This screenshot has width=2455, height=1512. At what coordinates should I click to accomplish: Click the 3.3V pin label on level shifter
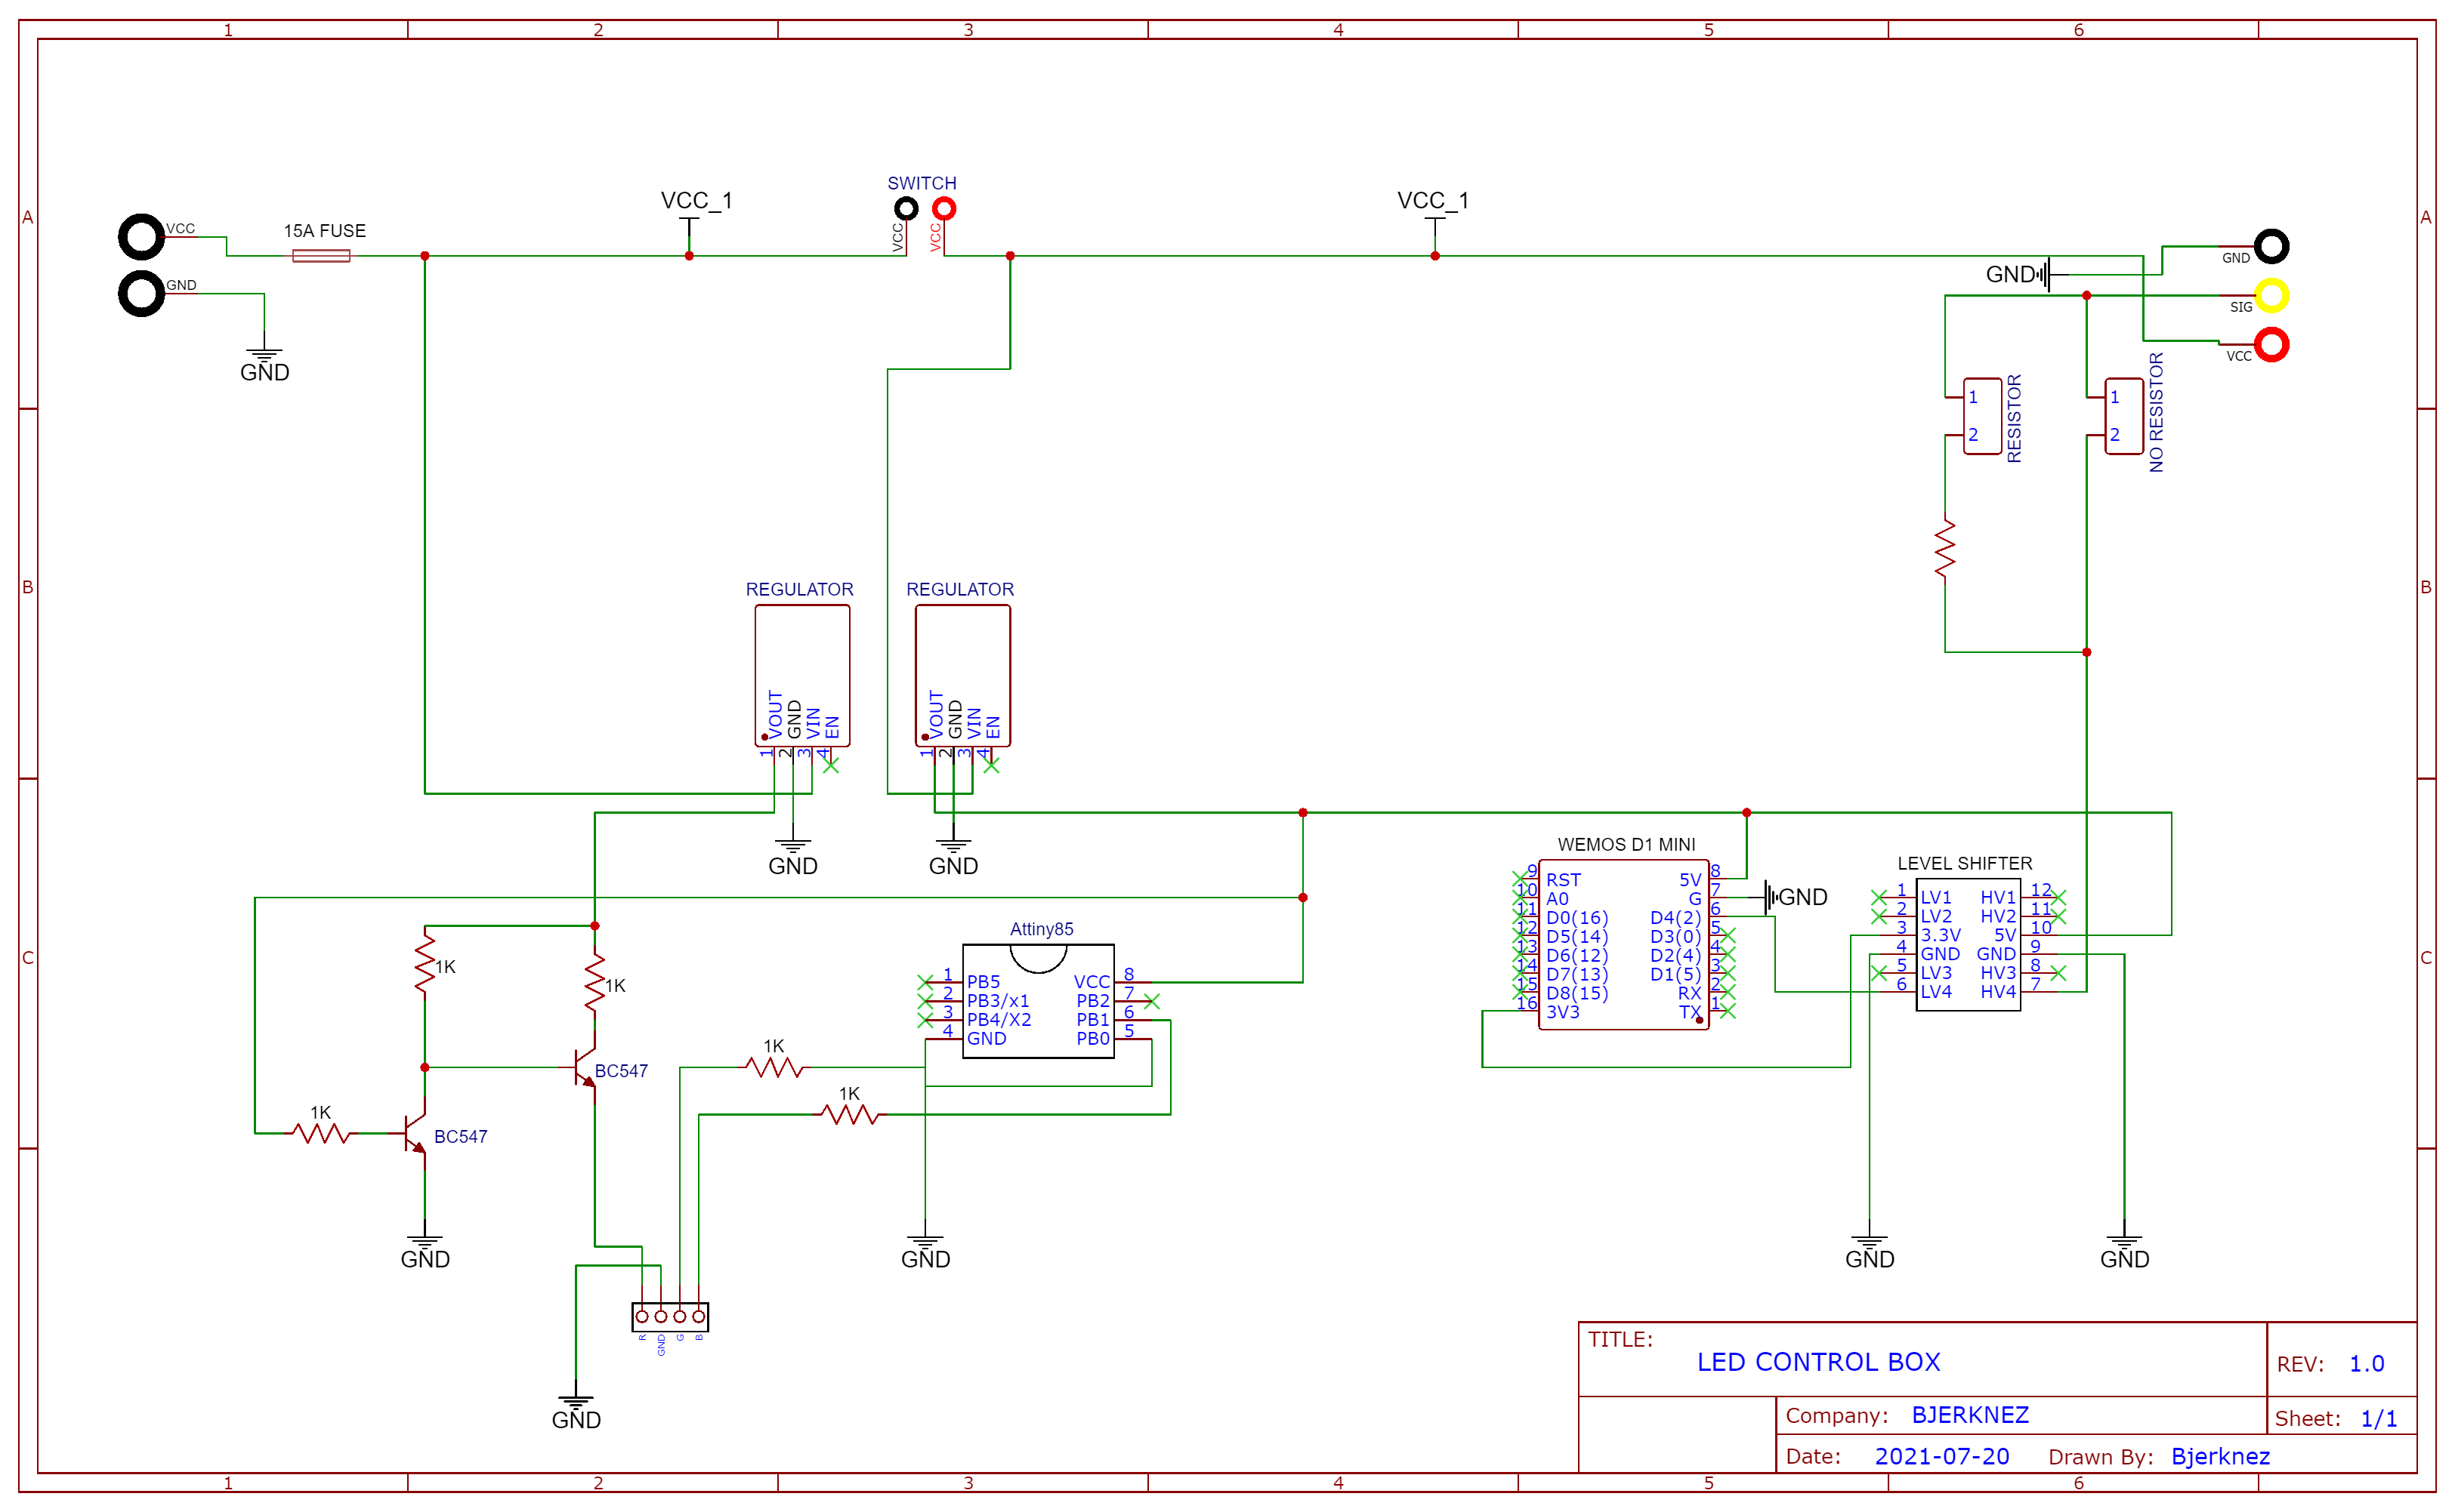1941,935
